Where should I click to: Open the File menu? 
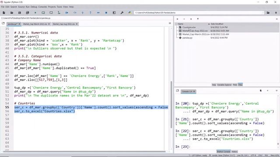click(3, 7)
